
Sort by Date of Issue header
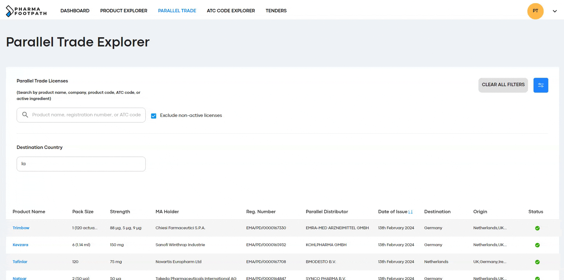coord(393,212)
